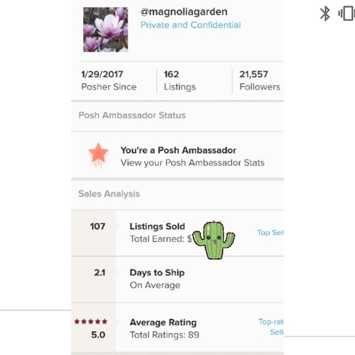Select the Days to Ship row
Image resolution: width=355 pixels, height=355 pixels.
177,280
